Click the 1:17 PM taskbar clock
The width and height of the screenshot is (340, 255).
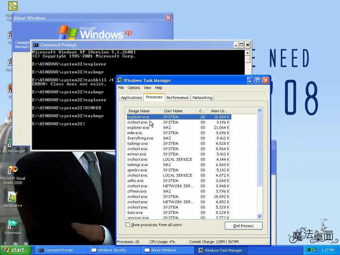coord(328,250)
